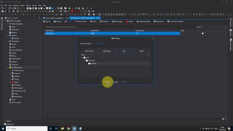Open Local Client Variables tab
The width and height of the screenshot is (233, 131).
(175, 21)
